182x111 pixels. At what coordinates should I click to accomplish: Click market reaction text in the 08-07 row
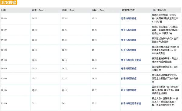165,30
